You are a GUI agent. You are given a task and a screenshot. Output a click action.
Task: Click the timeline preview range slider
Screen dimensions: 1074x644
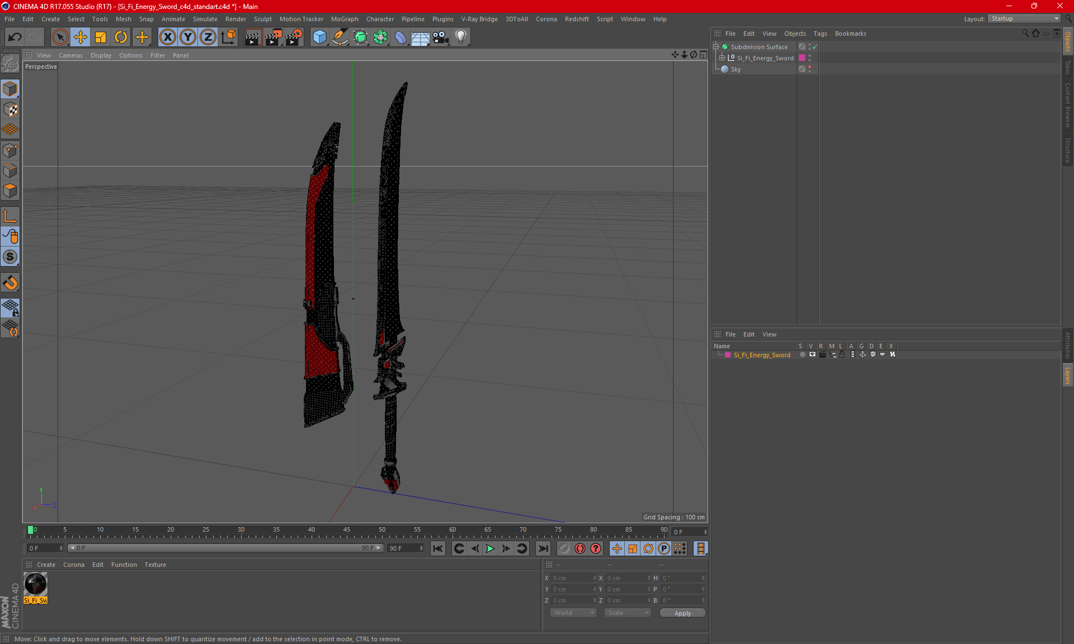225,548
